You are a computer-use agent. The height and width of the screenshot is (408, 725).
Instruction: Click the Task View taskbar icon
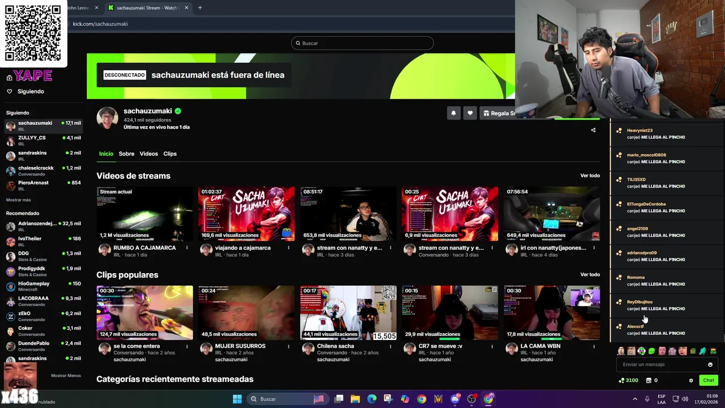(339, 399)
